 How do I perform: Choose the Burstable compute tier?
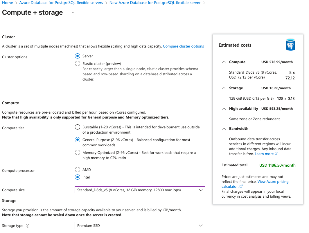[78, 127]
